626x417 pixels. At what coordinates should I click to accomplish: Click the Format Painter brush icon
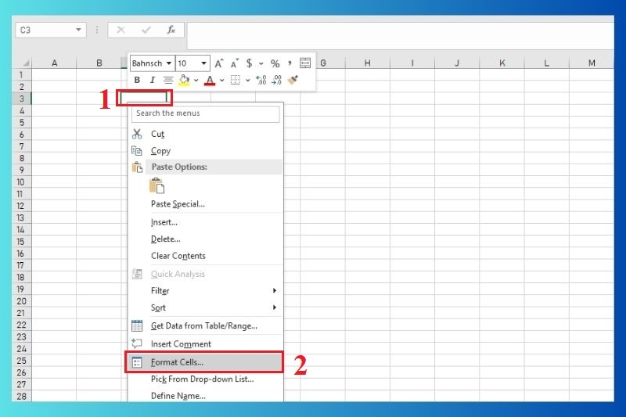click(293, 80)
